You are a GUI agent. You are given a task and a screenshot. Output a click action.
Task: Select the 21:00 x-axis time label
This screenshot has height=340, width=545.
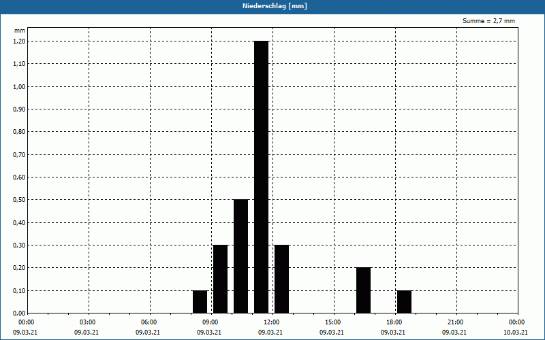tap(454, 322)
